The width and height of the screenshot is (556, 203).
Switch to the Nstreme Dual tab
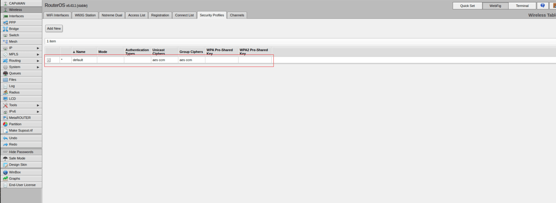(112, 15)
